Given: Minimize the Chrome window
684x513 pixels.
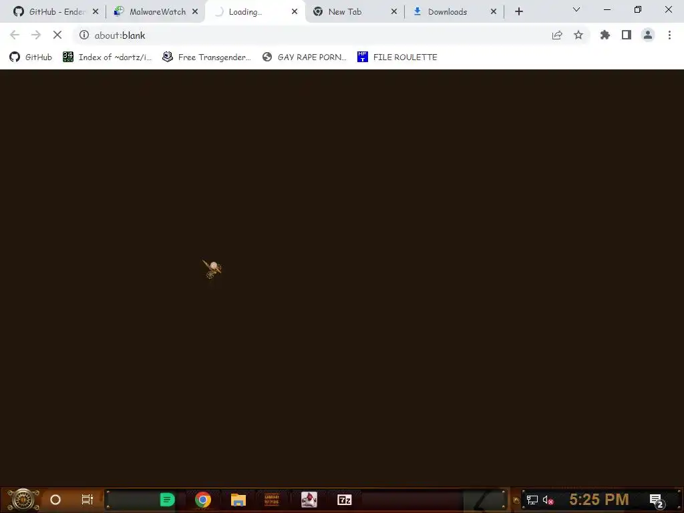Looking at the screenshot, I should 607,9.
